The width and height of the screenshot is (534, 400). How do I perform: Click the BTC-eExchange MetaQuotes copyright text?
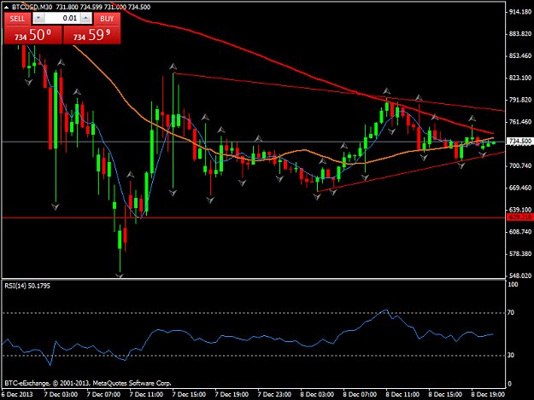pos(88,383)
